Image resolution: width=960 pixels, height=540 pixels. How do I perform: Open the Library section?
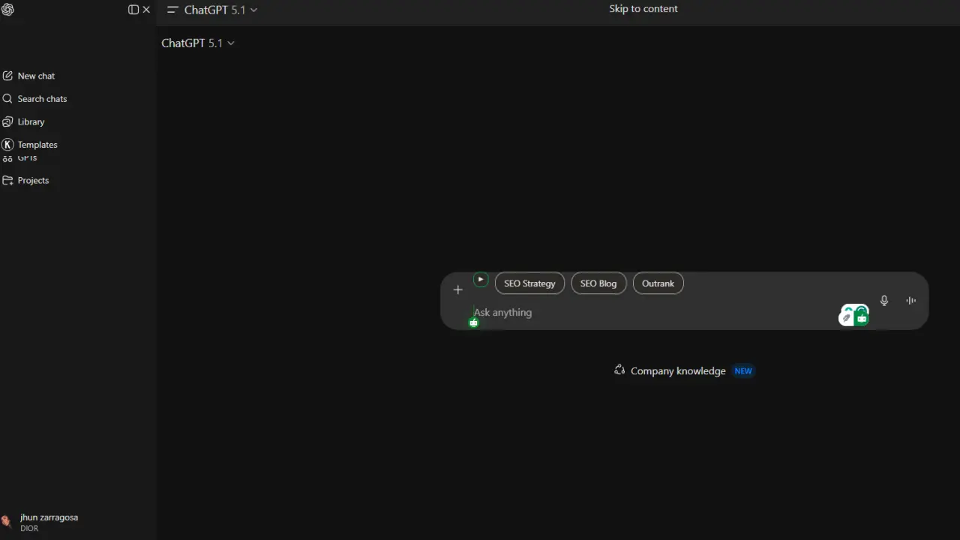(31, 121)
